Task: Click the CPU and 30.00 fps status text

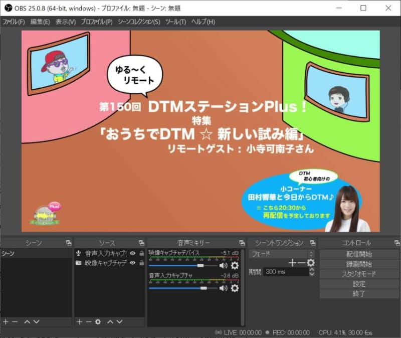Action: tap(345, 332)
